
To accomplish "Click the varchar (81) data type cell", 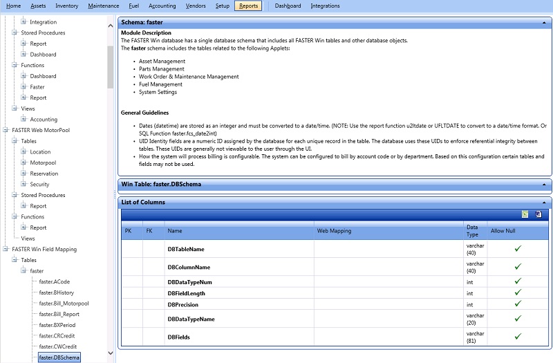I will coord(475,337).
